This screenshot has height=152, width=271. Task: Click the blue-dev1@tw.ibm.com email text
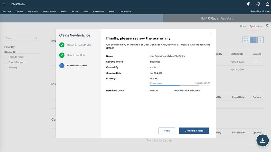[187, 91]
